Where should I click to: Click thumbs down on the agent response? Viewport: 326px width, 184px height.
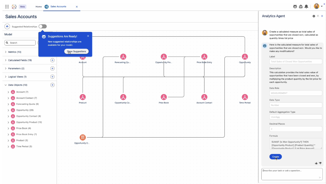pyautogui.click(x=320, y=163)
